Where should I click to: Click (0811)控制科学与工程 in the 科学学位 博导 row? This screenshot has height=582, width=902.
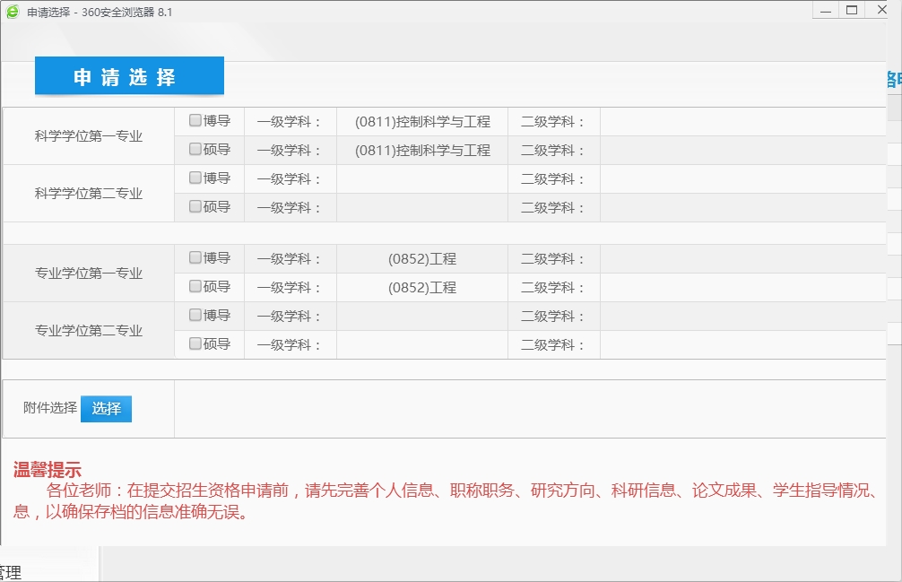click(423, 122)
